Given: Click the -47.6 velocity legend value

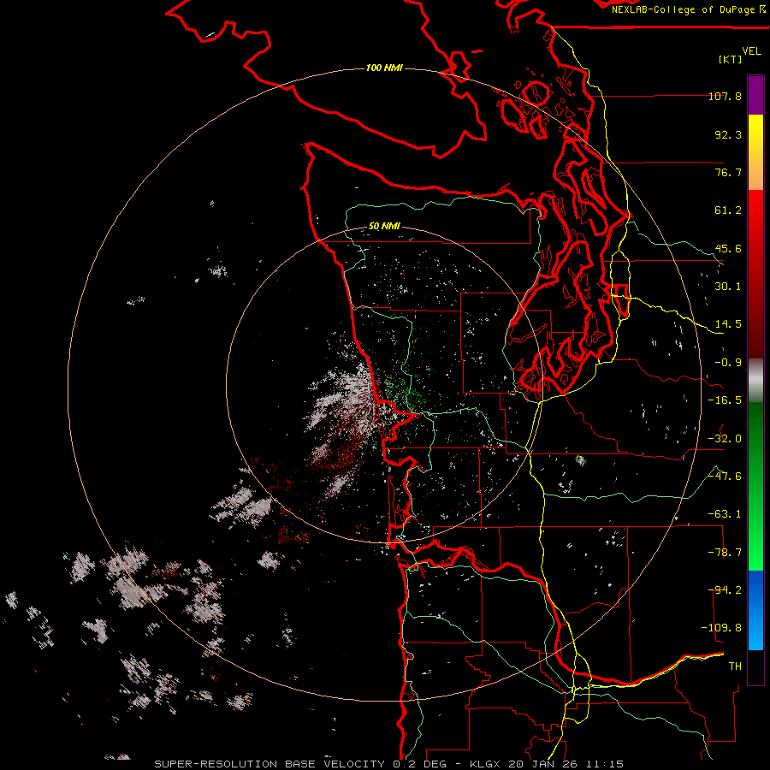Looking at the screenshot, I should pos(725,477).
